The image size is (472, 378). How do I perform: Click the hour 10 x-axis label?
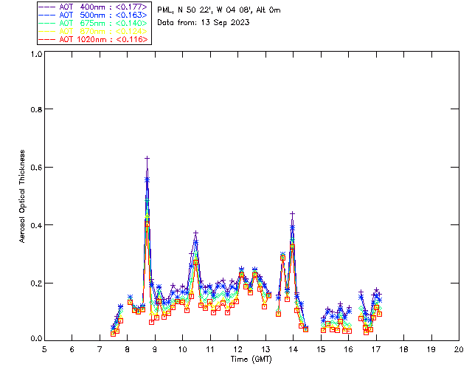coord(183,349)
